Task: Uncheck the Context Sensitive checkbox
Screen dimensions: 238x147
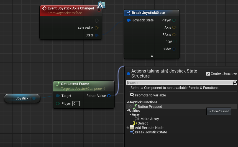Action: (208, 74)
